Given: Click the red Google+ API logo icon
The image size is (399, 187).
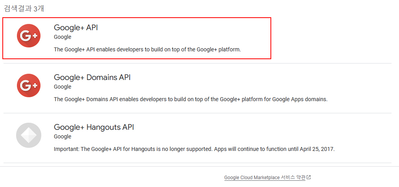Looking at the screenshot, I should point(29,36).
